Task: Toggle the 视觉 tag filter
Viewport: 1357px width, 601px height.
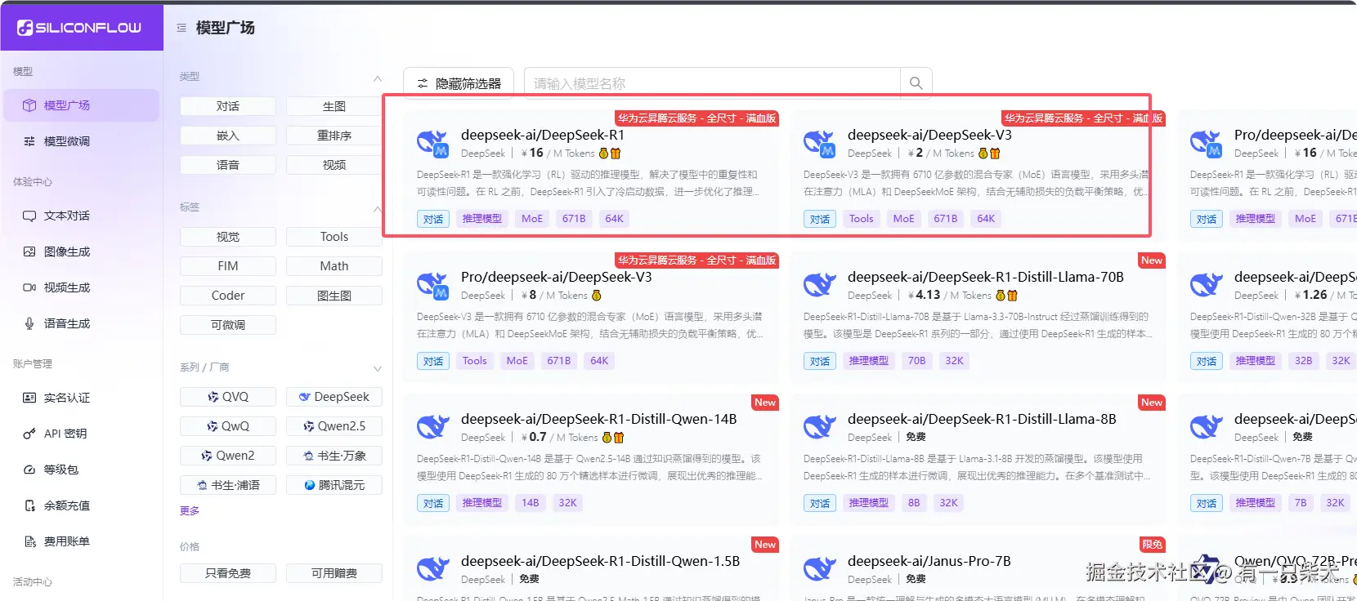Action: point(228,237)
